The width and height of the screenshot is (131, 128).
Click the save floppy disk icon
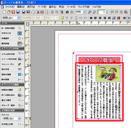coord(18,12)
